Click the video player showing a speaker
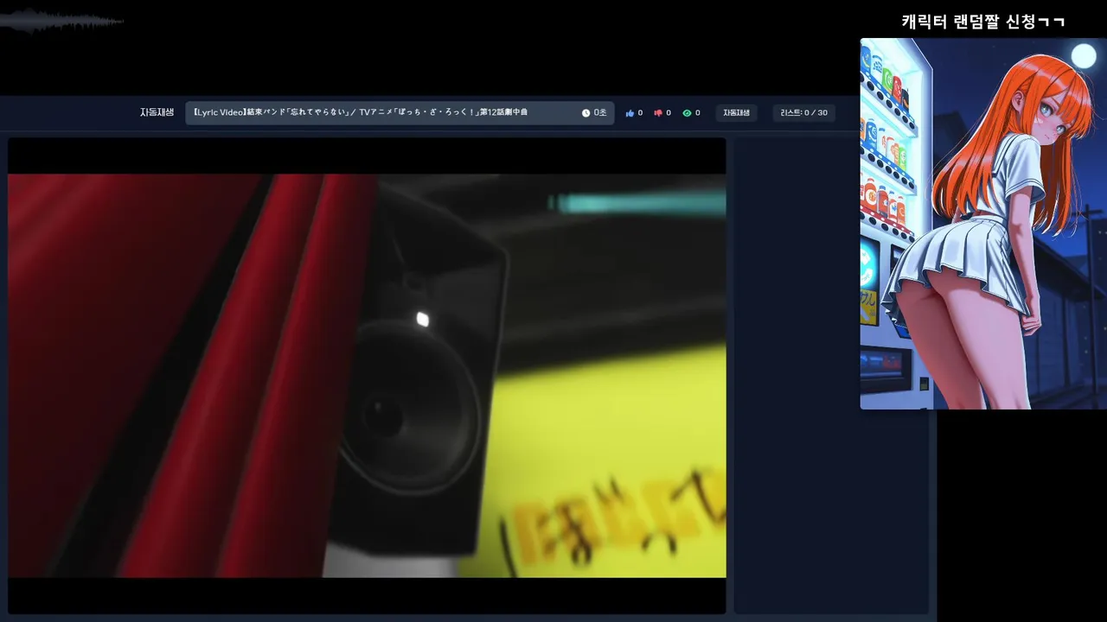 pos(367,376)
